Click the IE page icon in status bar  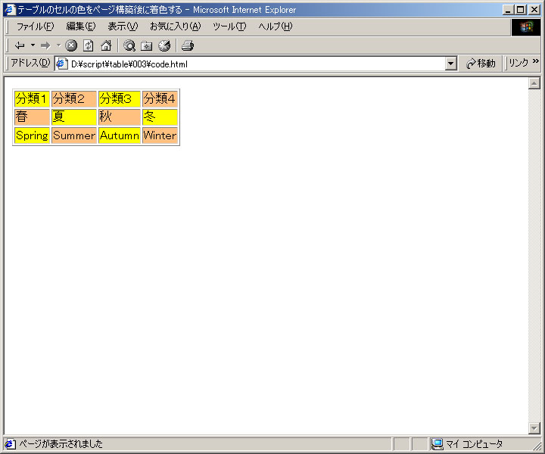[10, 444]
